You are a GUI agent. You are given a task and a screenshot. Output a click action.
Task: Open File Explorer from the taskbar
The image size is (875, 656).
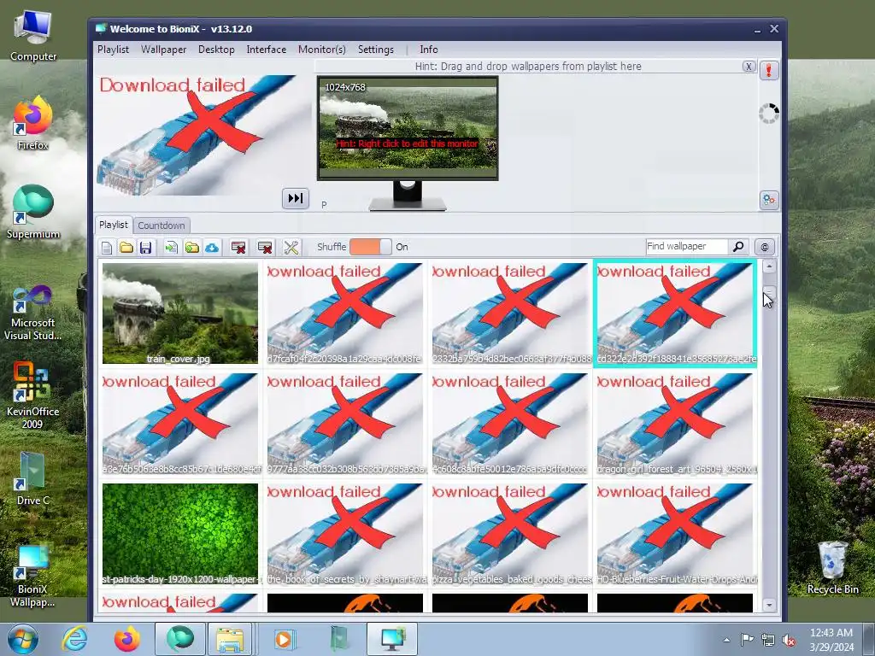click(x=230, y=639)
